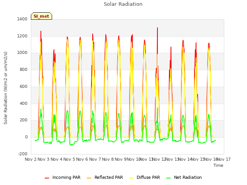
Task: Click the -200 y-axis tick label
Action: (x=23, y=154)
